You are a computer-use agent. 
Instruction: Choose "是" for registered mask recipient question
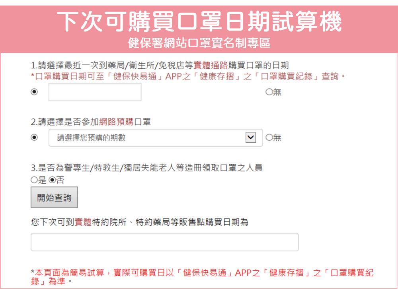coord(34,180)
